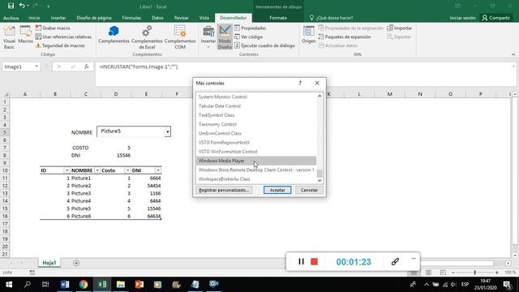The image size is (519, 292).
Task: Open Customize Quick Access Toolbar dropdown
Action: click(x=49, y=6)
